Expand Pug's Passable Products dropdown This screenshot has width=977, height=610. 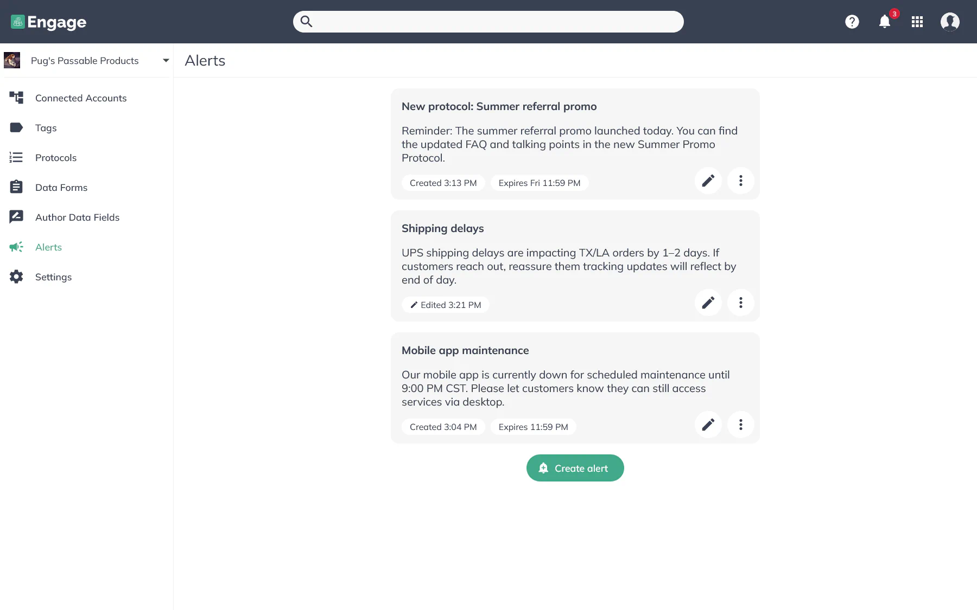166,61
